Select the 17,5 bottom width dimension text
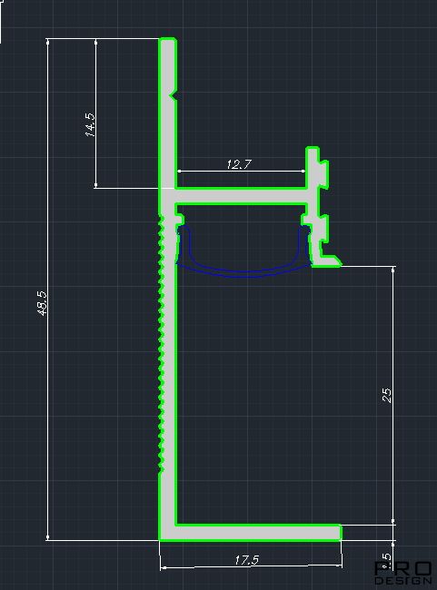 [x=247, y=560]
